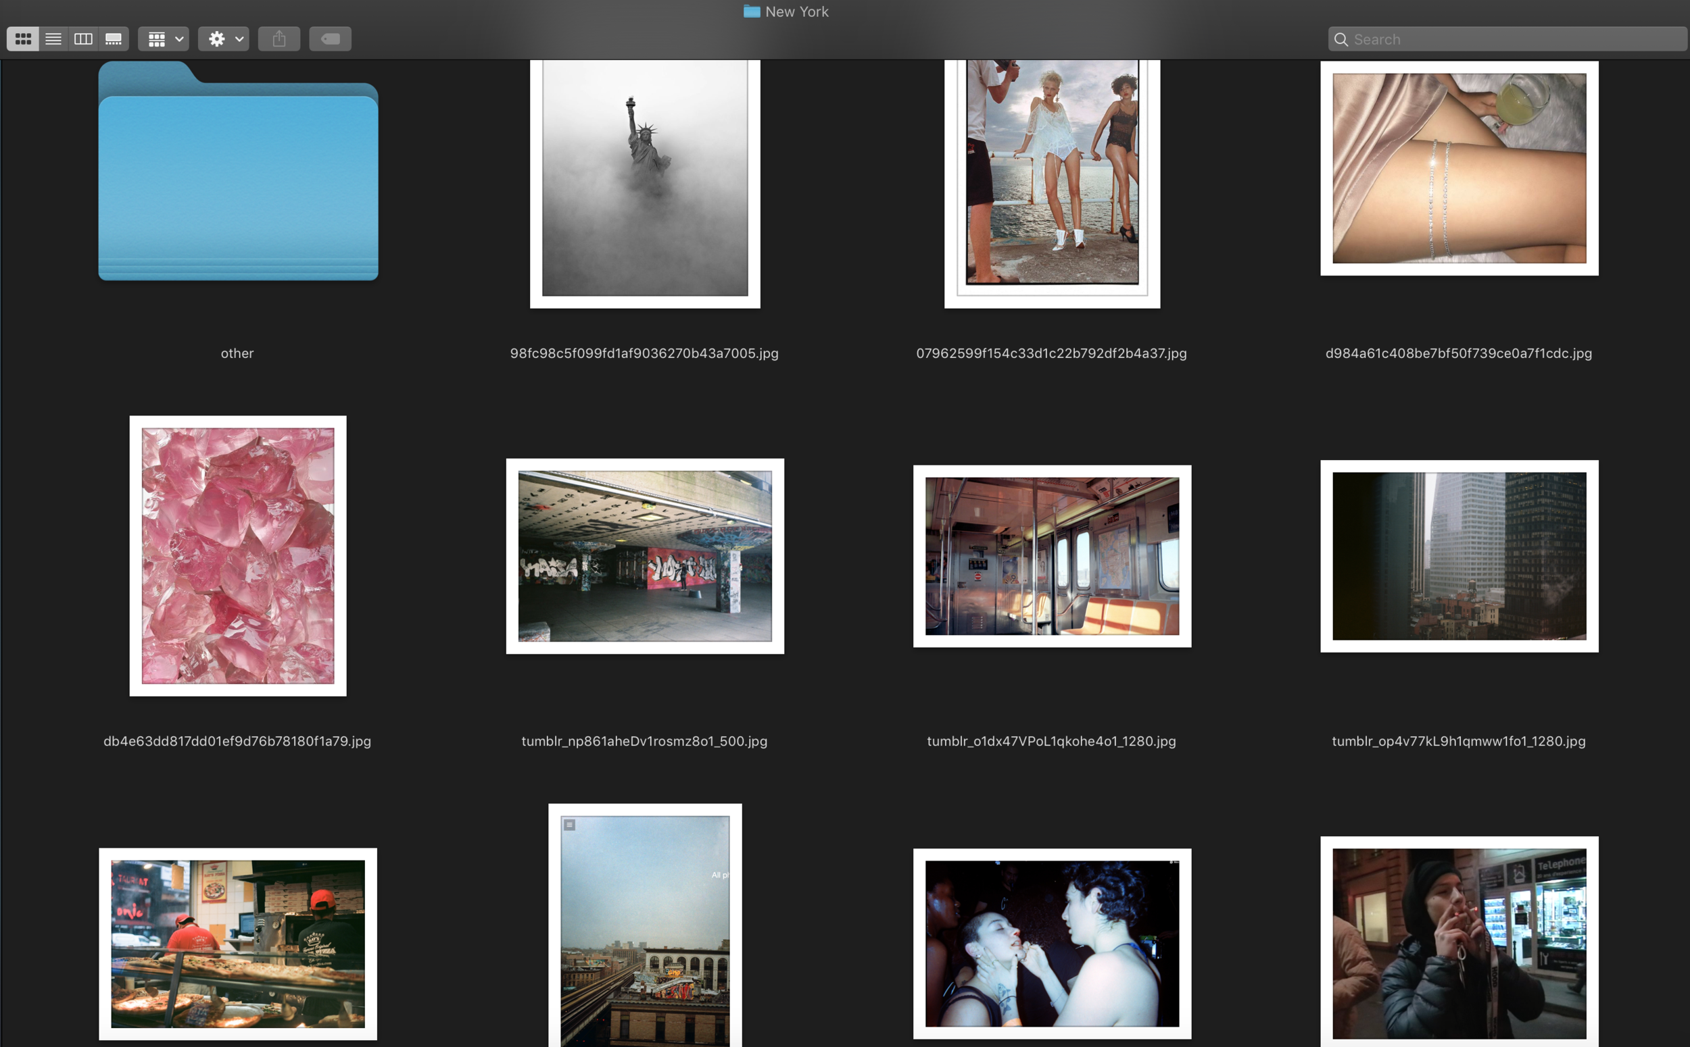Select the Statue of Liberty fog photo

(x=645, y=184)
